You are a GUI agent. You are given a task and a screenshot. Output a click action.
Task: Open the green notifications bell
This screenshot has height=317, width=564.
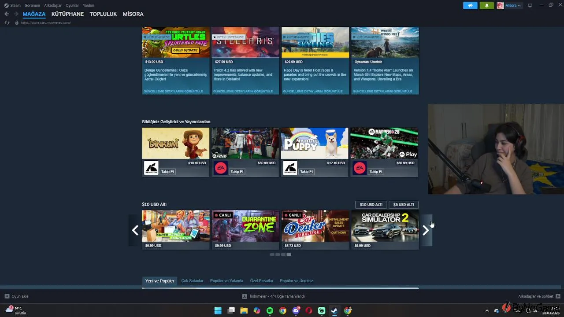(486, 5)
